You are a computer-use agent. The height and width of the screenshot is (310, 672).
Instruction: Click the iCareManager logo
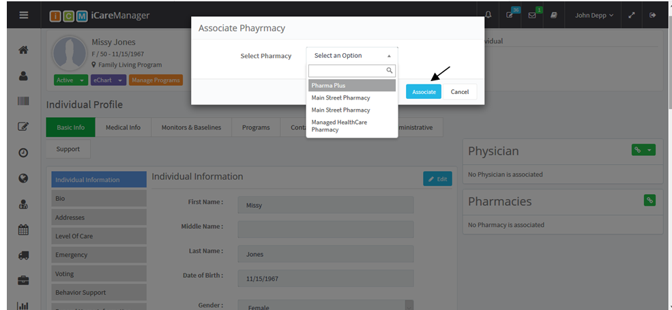point(100,16)
